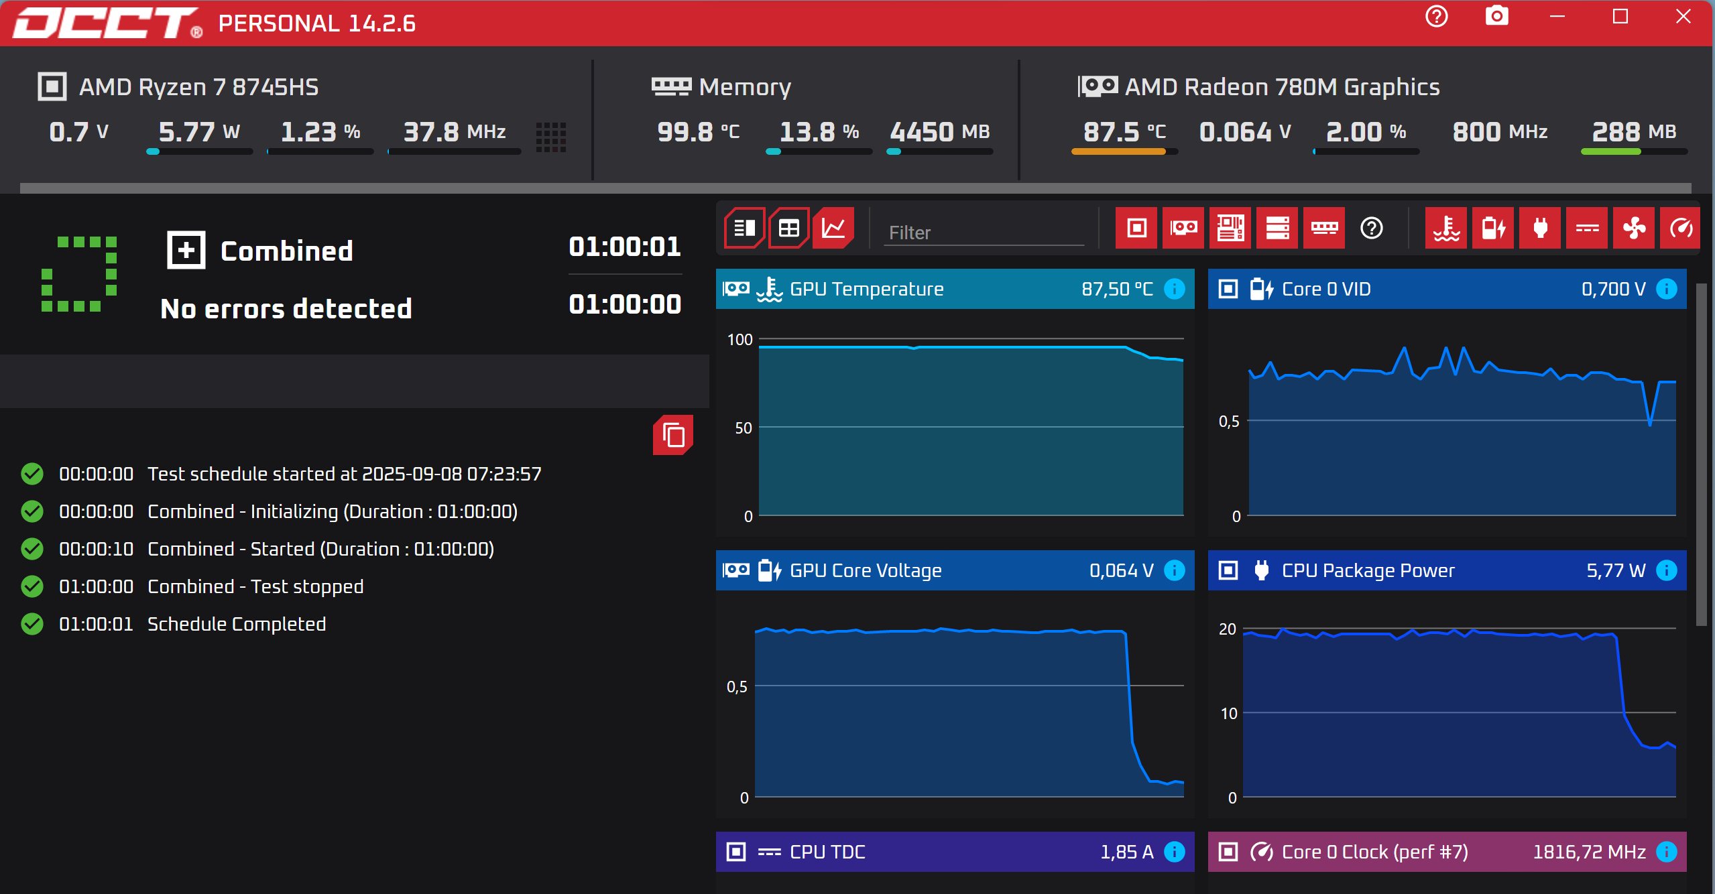This screenshot has height=894, width=1715.
Task: Toggle the CPU sensor filter
Action: pos(1136,229)
